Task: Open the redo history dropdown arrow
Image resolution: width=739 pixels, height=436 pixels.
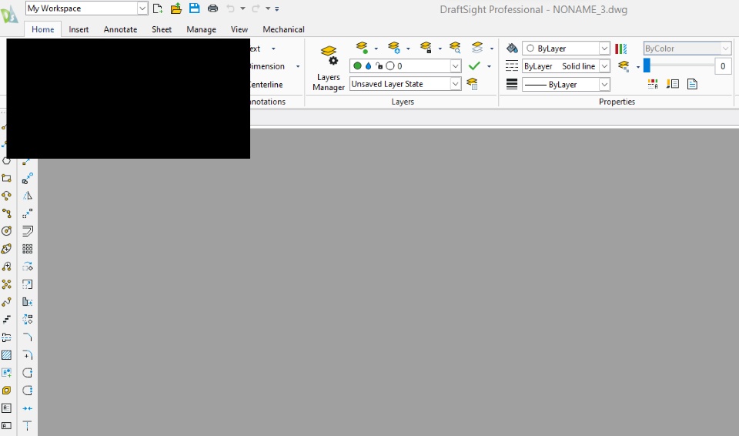Action: pos(268,8)
